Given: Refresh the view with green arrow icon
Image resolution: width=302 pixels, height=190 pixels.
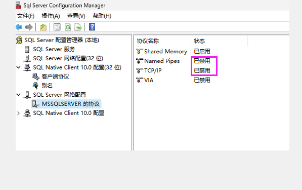Looking at the screenshot, I should [68, 27].
